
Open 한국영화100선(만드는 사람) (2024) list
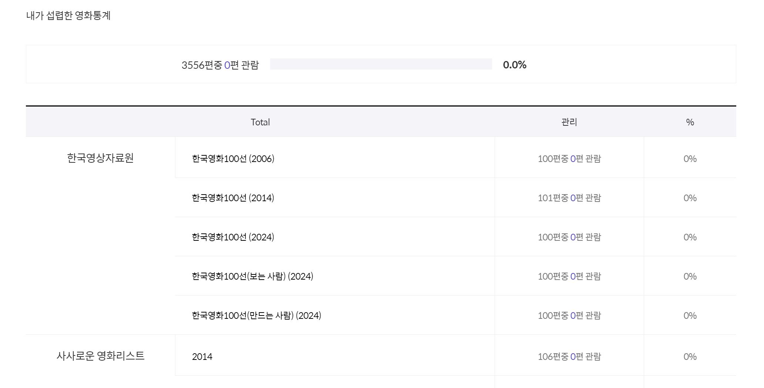pyautogui.click(x=256, y=316)
